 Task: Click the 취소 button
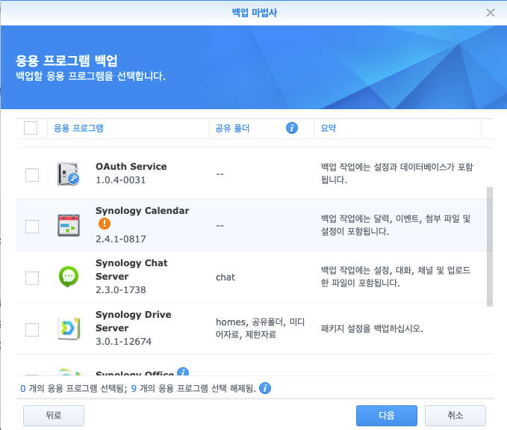[455, 416]
